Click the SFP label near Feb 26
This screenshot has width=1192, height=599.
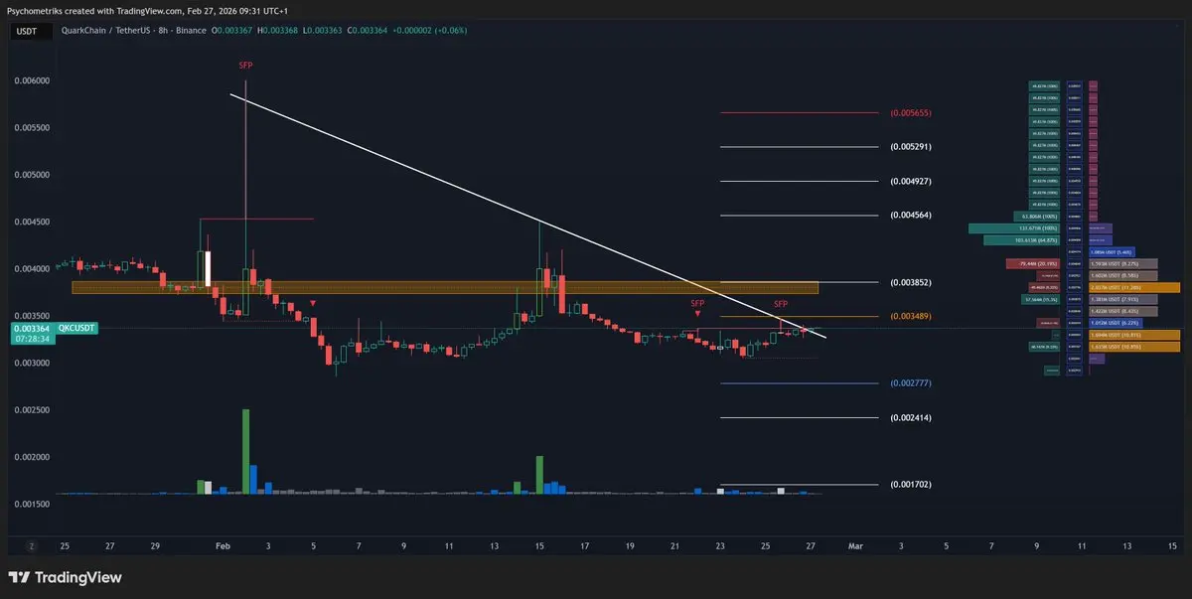(781, 303)
